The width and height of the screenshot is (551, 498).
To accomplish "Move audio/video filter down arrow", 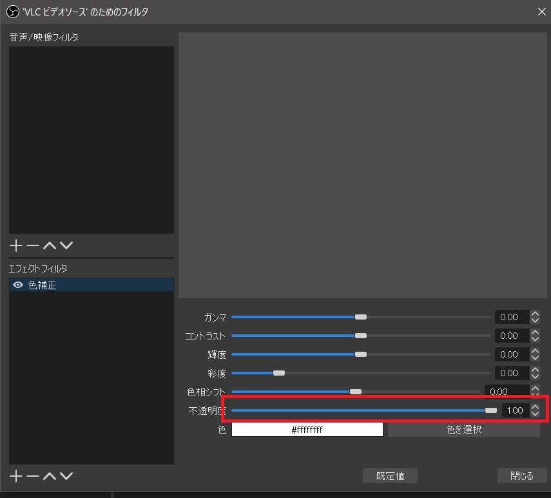I will [x=66, y=245].
